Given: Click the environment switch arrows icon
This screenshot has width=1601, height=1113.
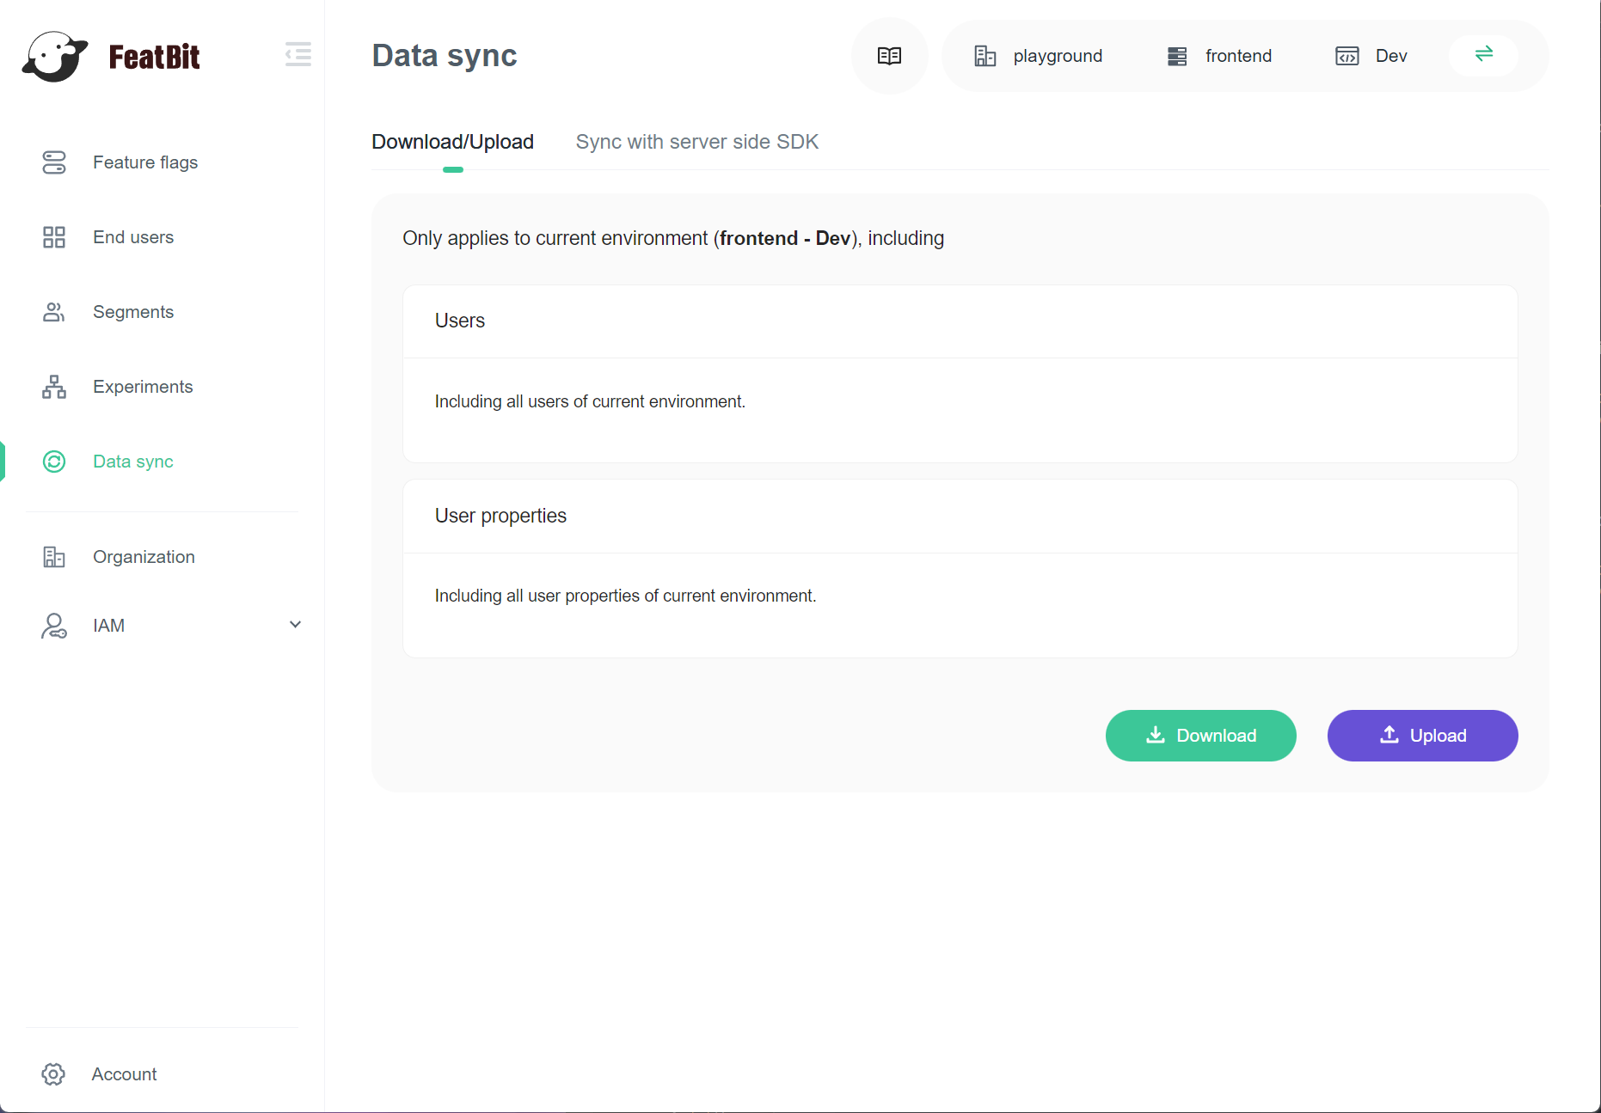Looking at the screenshot, I should coord(1483,55).
